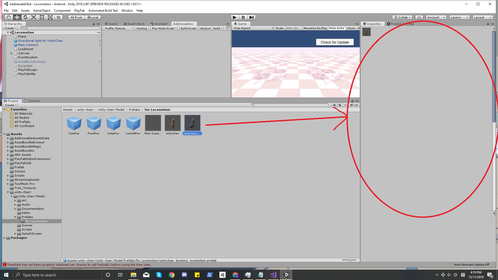The height and width of the screenshot is (280, 498).
Task: Select the Move tool
Action: coord(17,17)
